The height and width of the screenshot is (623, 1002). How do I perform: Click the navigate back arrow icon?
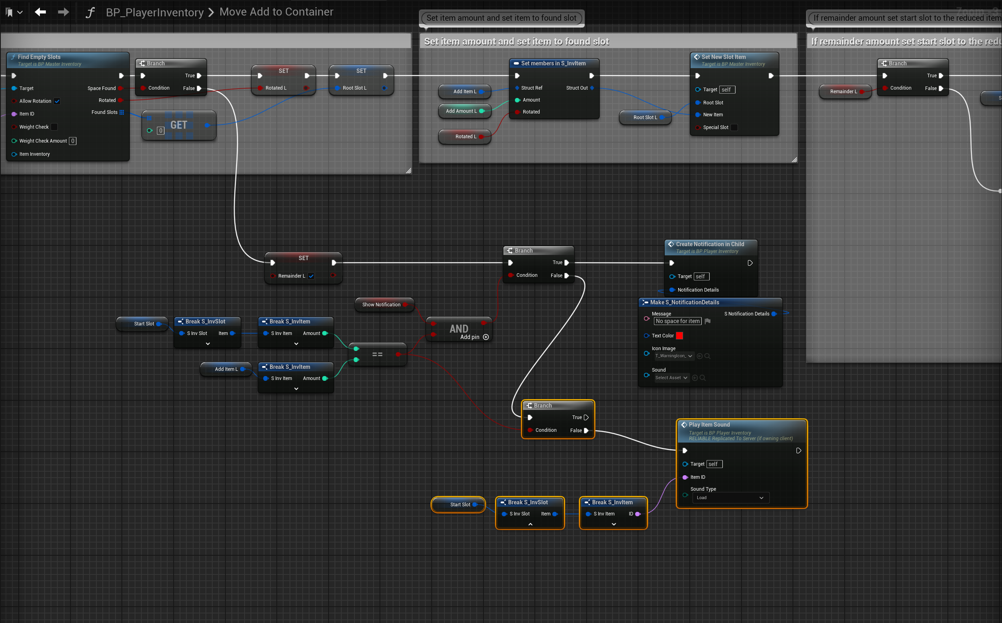(x=40, y=12)
